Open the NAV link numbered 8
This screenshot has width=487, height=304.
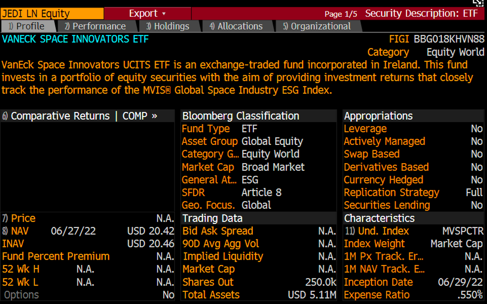(x=15, y=231)
